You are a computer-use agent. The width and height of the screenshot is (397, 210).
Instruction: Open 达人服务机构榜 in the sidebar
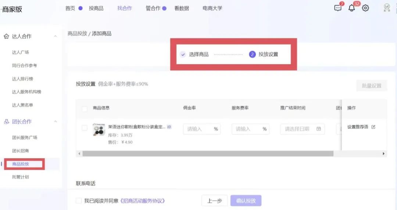point(26,92)
